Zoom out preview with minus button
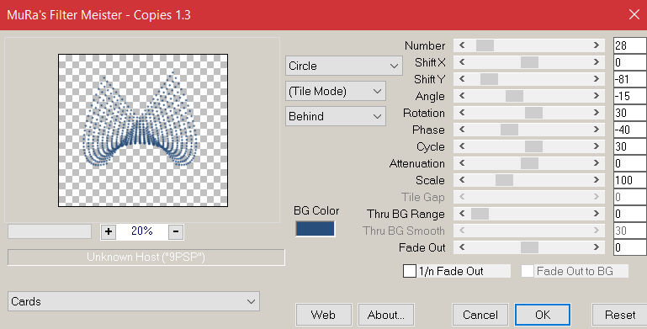Image resolution: width=647 pixels, height=329 pixels. coord(176,231)
